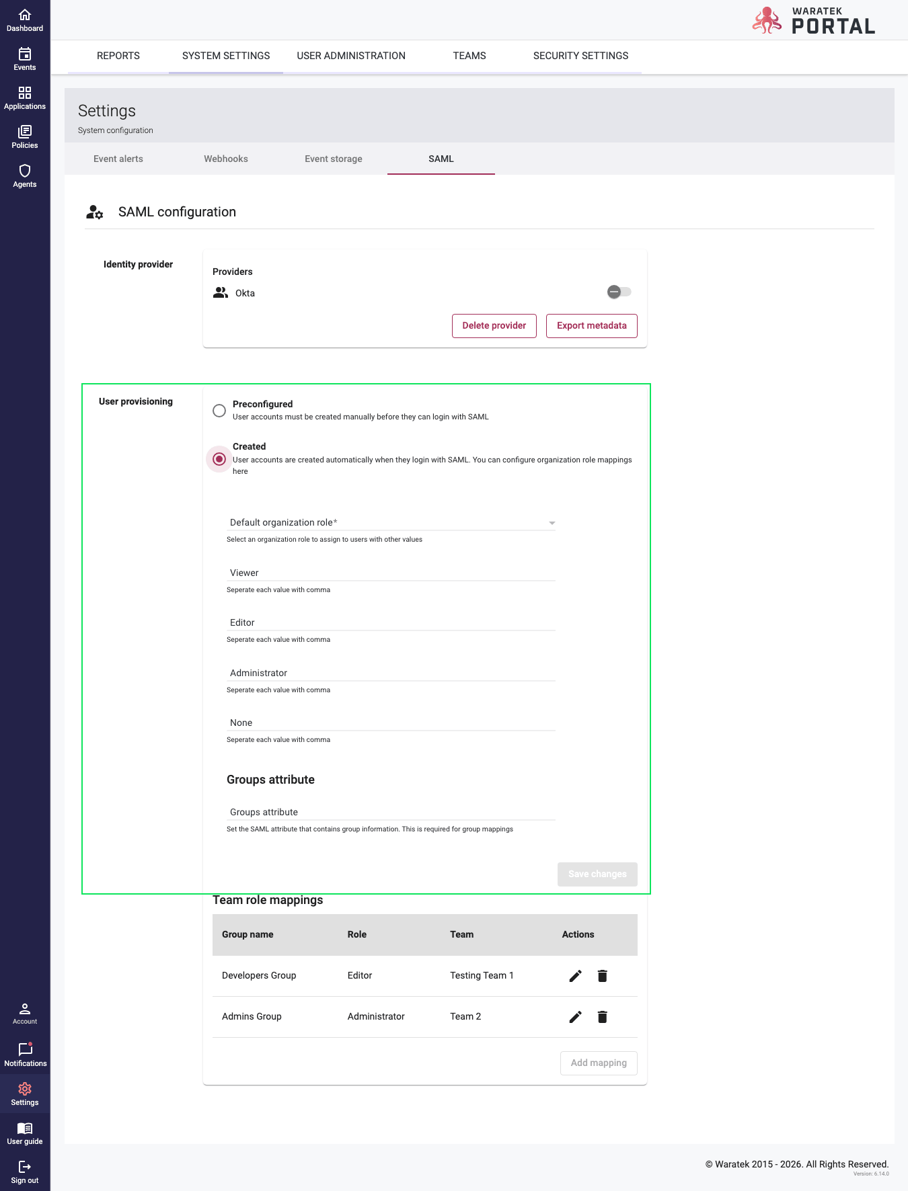Switch to the REPORTS tab
This screenshot has width=908, height=1191.
pyautogui.click(x=118, y=56)
